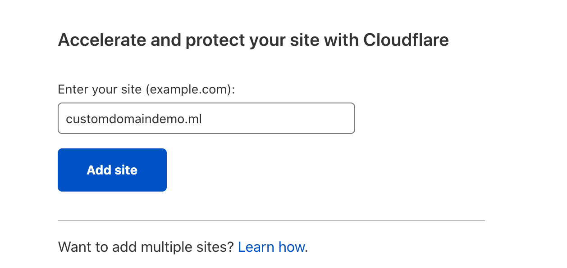Select the text box containing customdomaindemo.ml
The width and height of the screenshot is (567, 268).
pos(206,118)
